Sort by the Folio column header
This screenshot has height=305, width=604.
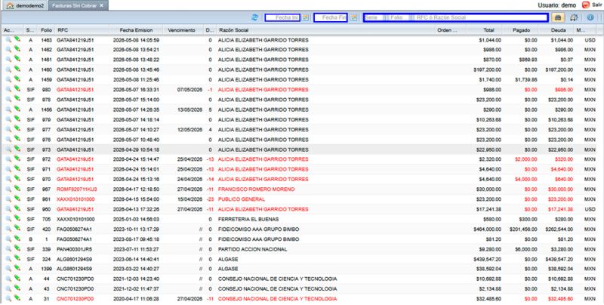click(x=46, y=30)
